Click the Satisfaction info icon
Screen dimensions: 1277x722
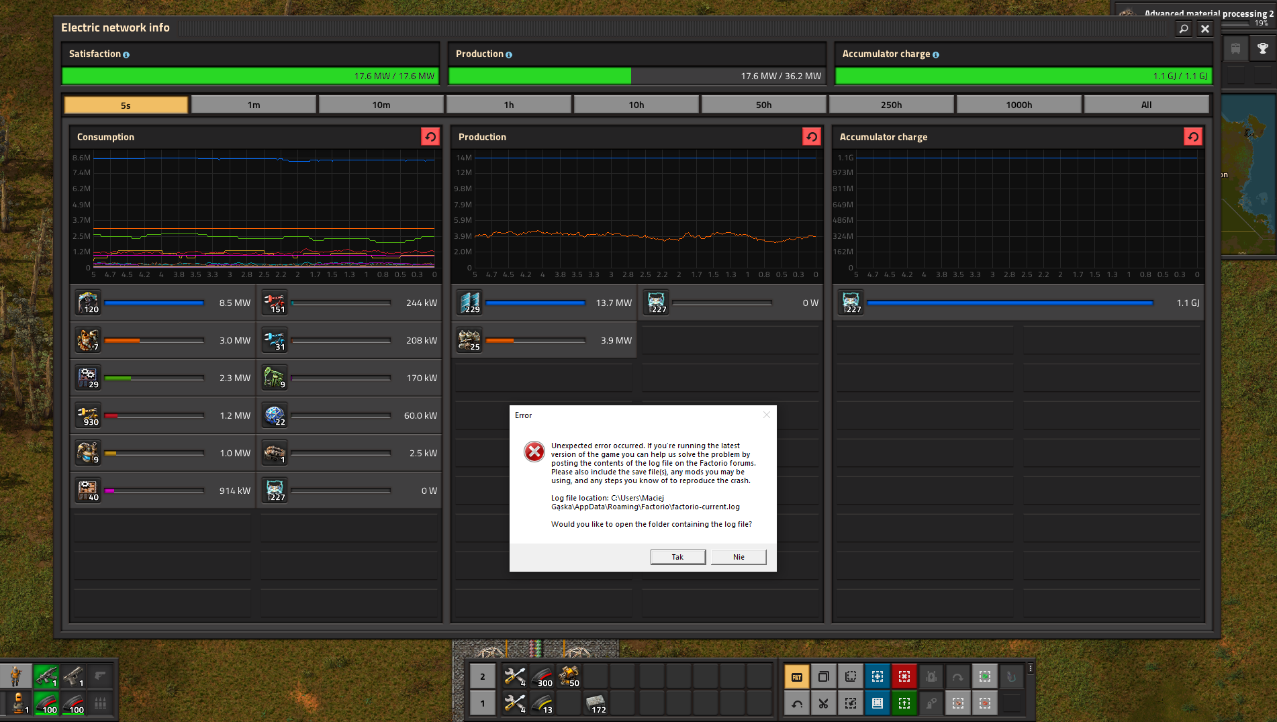click(x=126, y=54)
